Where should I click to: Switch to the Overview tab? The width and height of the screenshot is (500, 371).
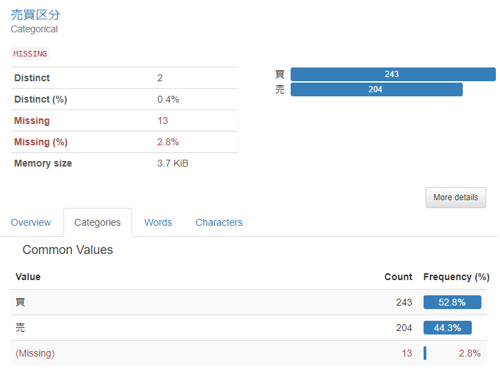tap(31, 222)
